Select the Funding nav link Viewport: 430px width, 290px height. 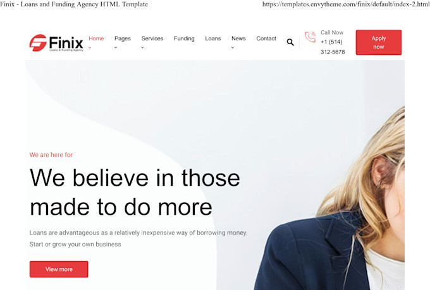[x=184, y=39]
